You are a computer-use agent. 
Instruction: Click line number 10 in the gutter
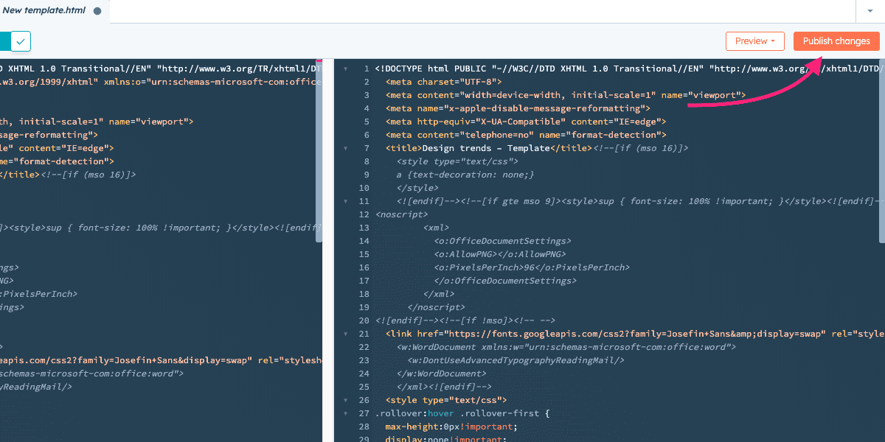(364, 188)
